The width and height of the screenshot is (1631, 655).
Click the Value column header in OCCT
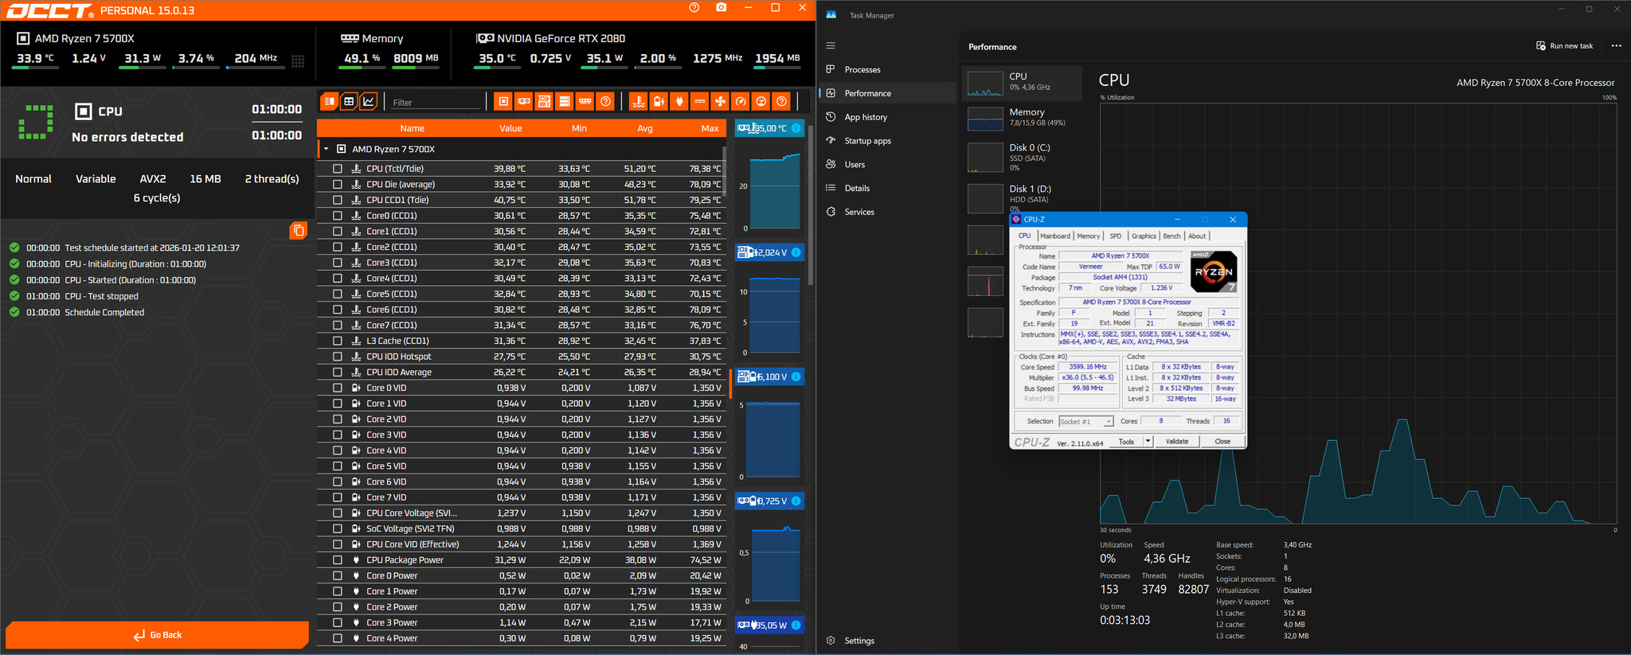pyautogui.click(x=510, y=128)
